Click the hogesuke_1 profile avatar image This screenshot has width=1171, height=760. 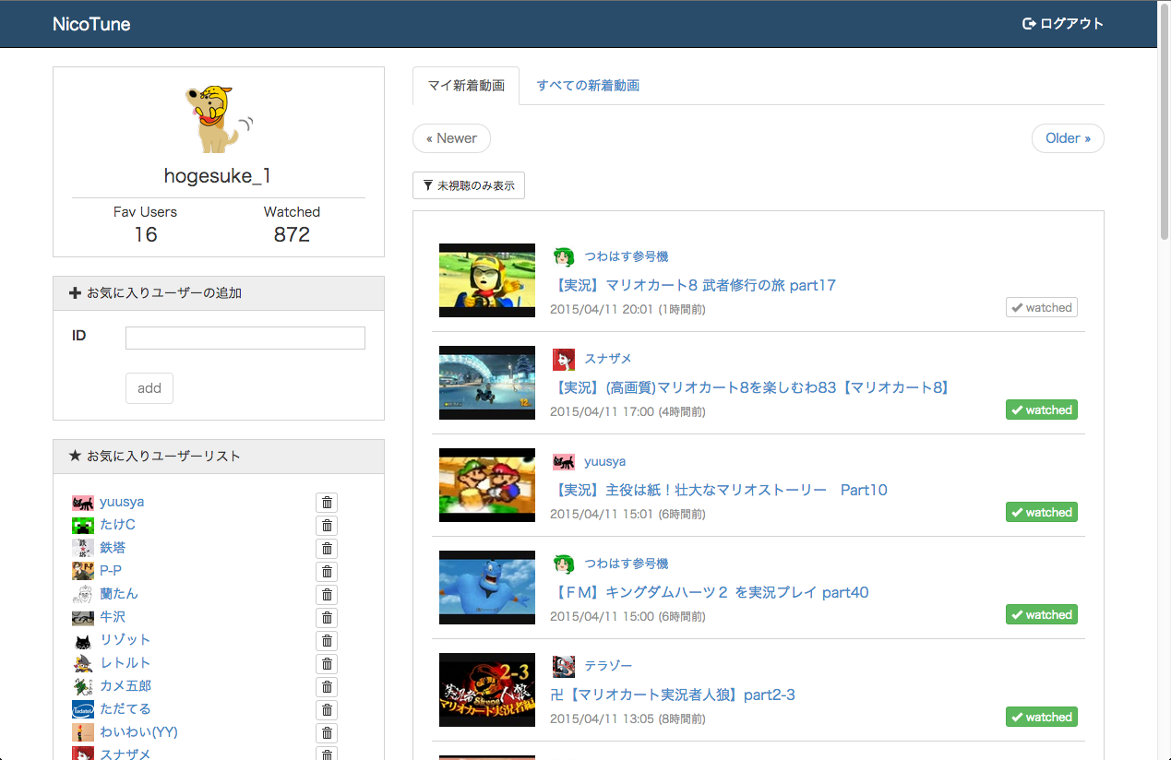pos(218,118)
